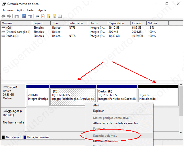Click the connect disk toolbar icon
The image size is (184, 146).
[x=37, y=16]
